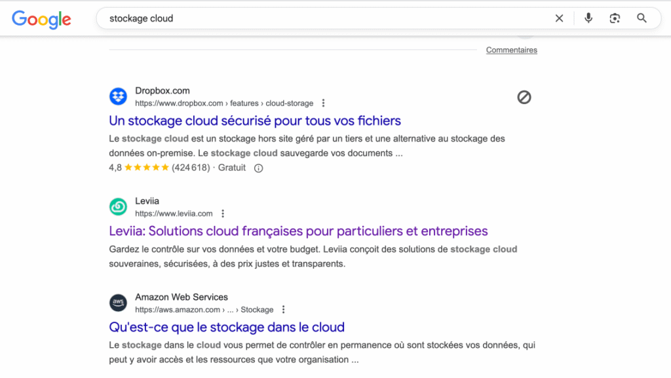Screen dimensions: 671x378
Task: Click into the 'stockage cloud' search field
Action: point(325,18)
